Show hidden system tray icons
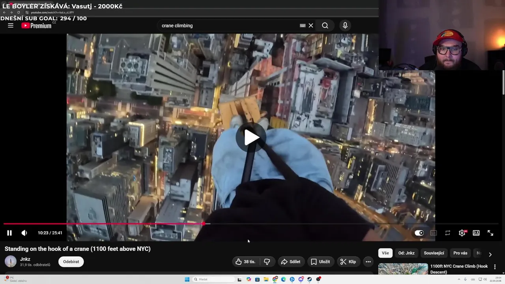 tap(459, 279)
